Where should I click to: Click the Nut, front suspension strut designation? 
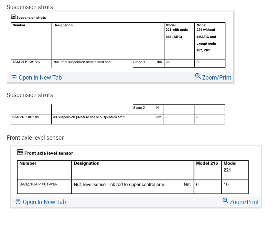pyautogui.click(x=82, y=62)
